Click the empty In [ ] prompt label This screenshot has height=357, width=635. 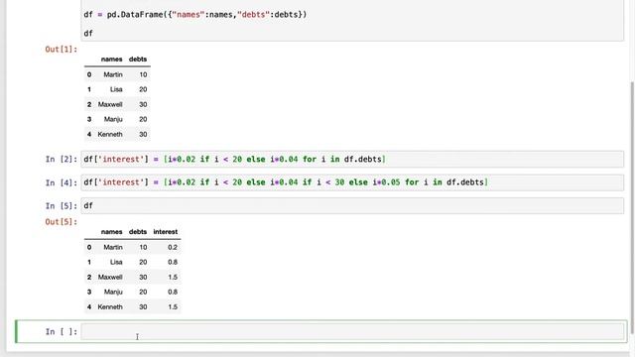[62, 331]
